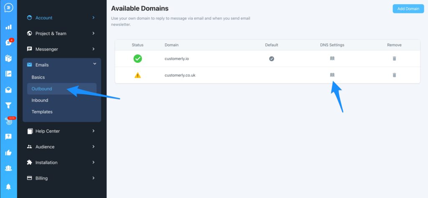
Task: Click the Domain column header
Action: pyautogui.click(x=171, y=45)
